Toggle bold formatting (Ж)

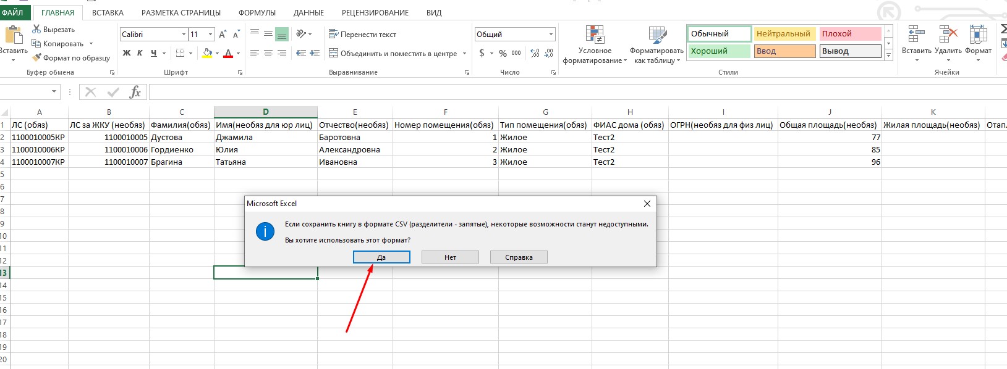coord(127,53)
